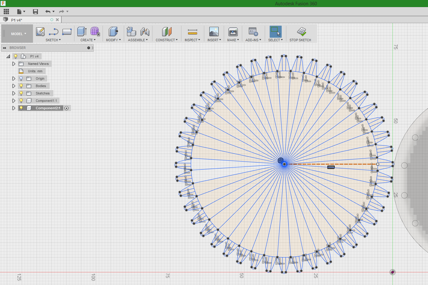The height and width of the screenshot is (285, 428).
Task: Toggle visibility bulb for P1 v4
Action: click(15, 56)
